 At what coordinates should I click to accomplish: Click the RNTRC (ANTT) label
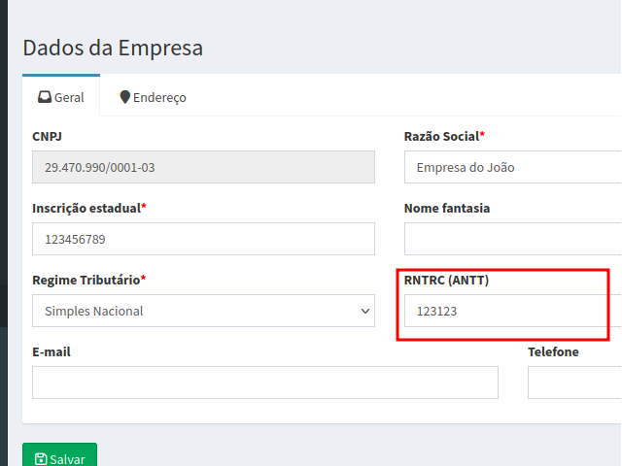click(446, 280)
